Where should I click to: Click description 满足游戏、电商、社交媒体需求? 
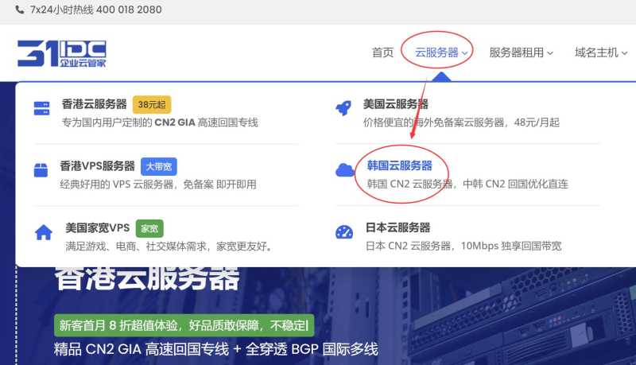click(136, 247)
